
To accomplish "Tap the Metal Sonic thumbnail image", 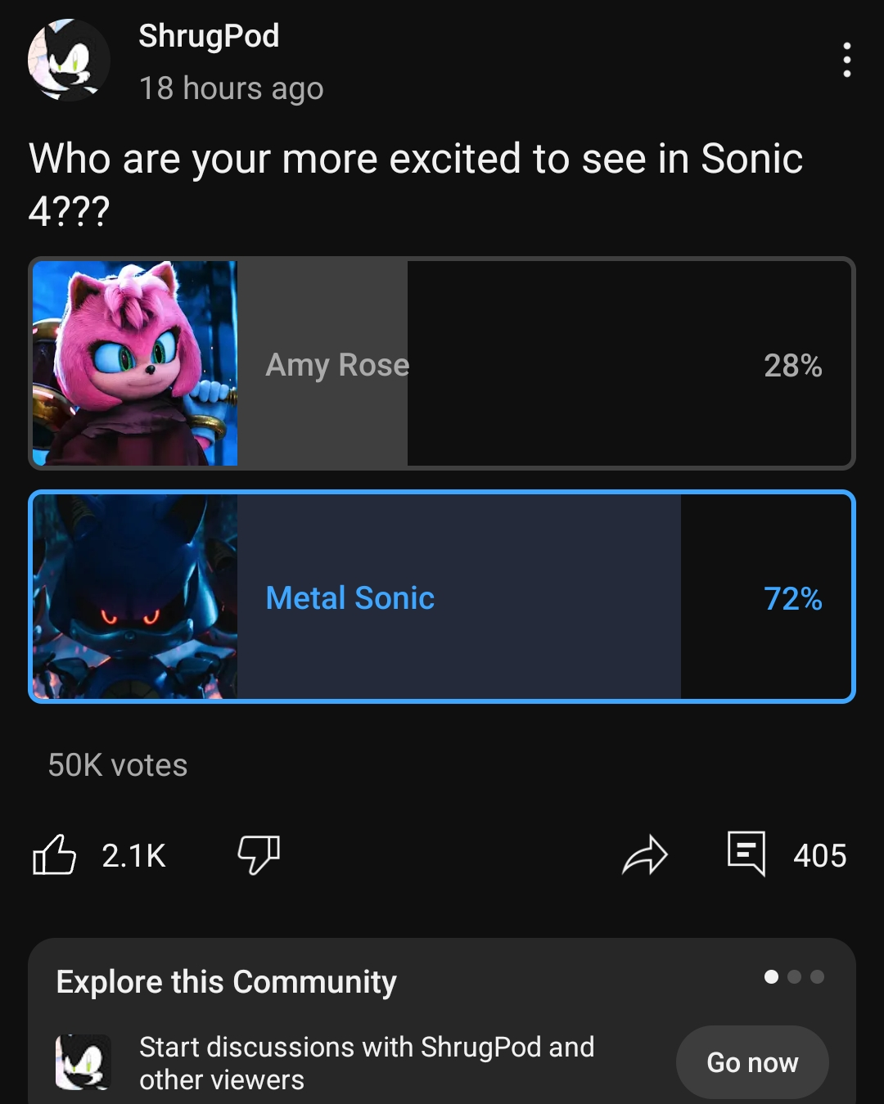I will [135, 597].
